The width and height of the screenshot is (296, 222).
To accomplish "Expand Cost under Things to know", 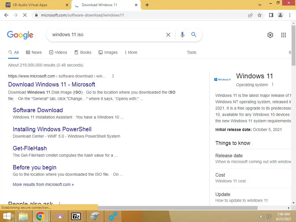I will [x=253, y=178].
